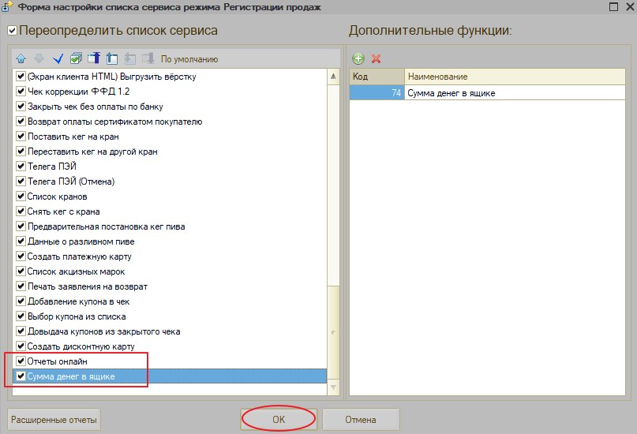Screen dimensions: 637x434
Task: Select 'Предварительная постановка кег пива' row
Action: 170,226
